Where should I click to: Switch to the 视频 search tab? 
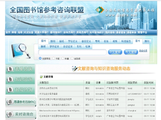tap(115, 41)
